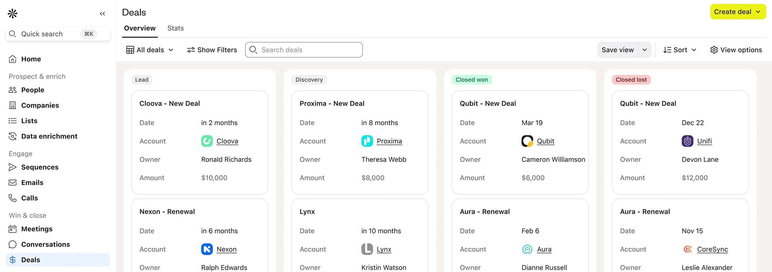This screenshot has width=772, height=272.
Task: Click the Conversations chat bubble icon
Action: pos(13,244)
